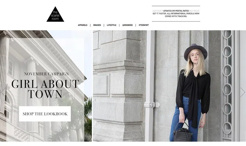This screenshot has height=146, width=246.
Task: Click The Scarlet Room triangle logo
Action: tap(55, 14)
